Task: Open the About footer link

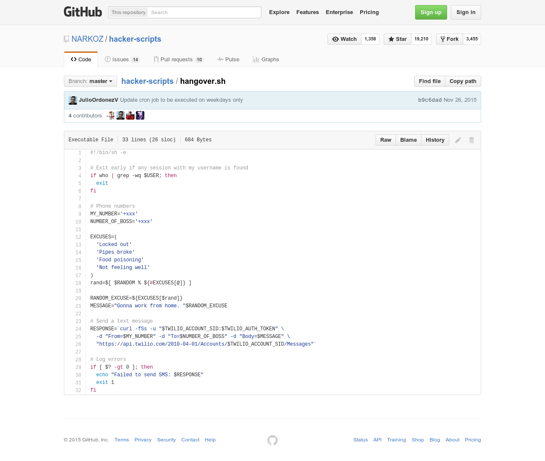Action: (x=453, y=440)
